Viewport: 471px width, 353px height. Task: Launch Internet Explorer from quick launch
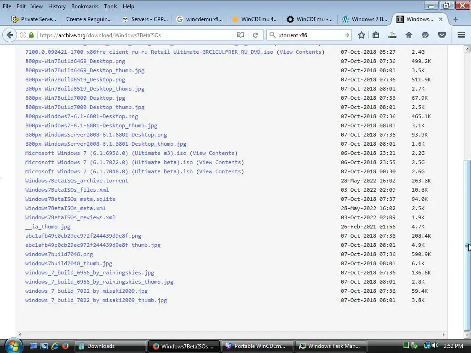click(55, 346)
